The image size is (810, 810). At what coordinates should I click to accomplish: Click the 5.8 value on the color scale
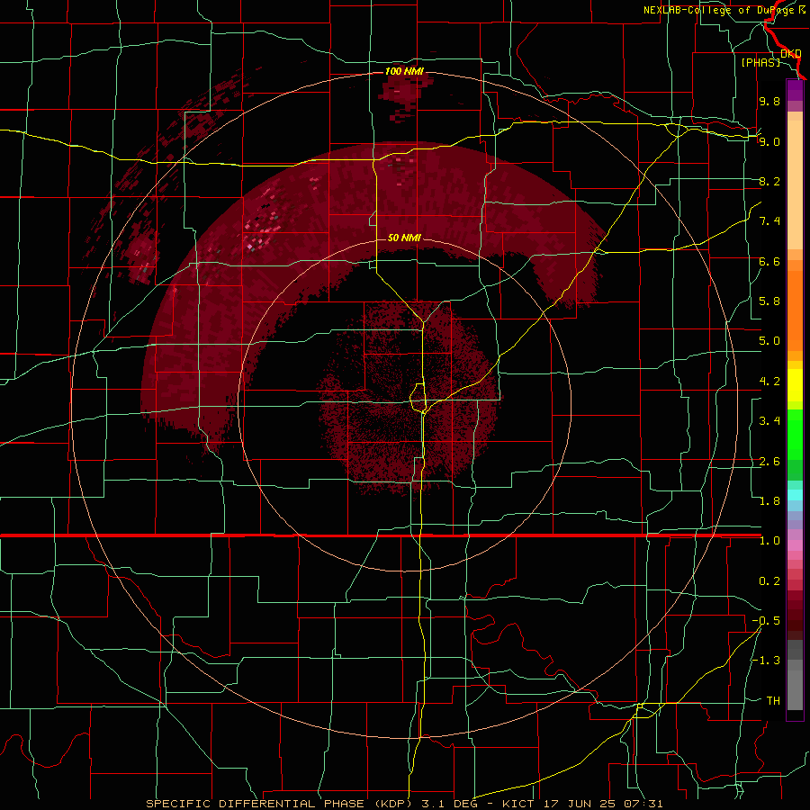pyautogui.click(x=769, y=301)
